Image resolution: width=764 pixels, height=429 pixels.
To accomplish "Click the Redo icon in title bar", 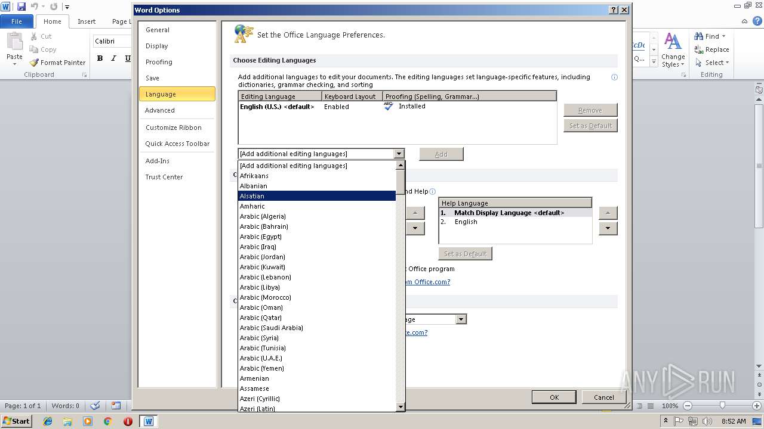I will pos(54,7).
